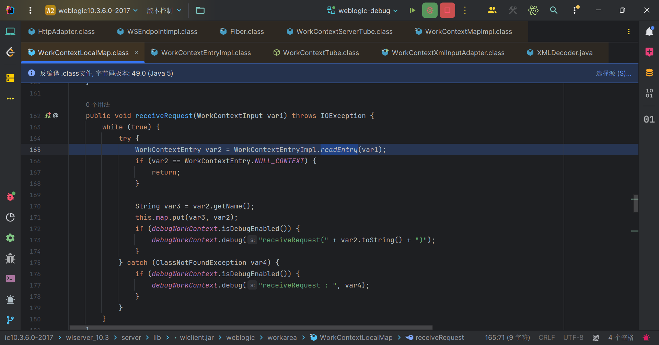The height and width of the screenshot is (345, 659).
Task: Open the weblogic-debug run configuration dropdown
Action: pyautogui.click(x=362, y=10)
